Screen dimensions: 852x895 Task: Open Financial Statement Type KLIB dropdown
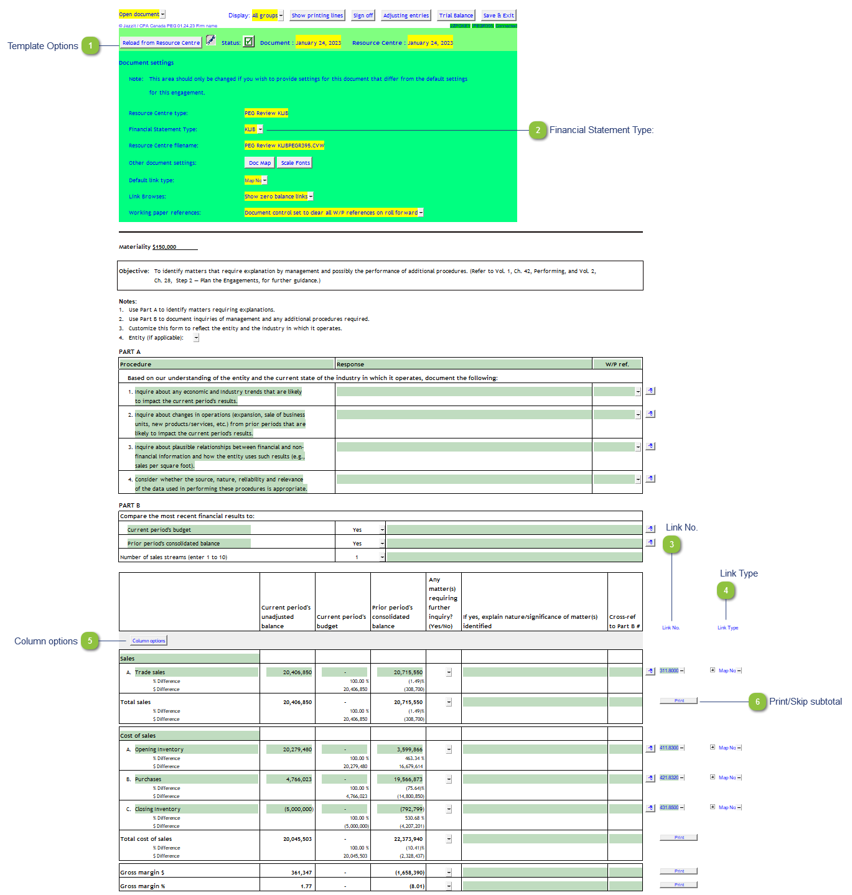click(x=260, y=129)
